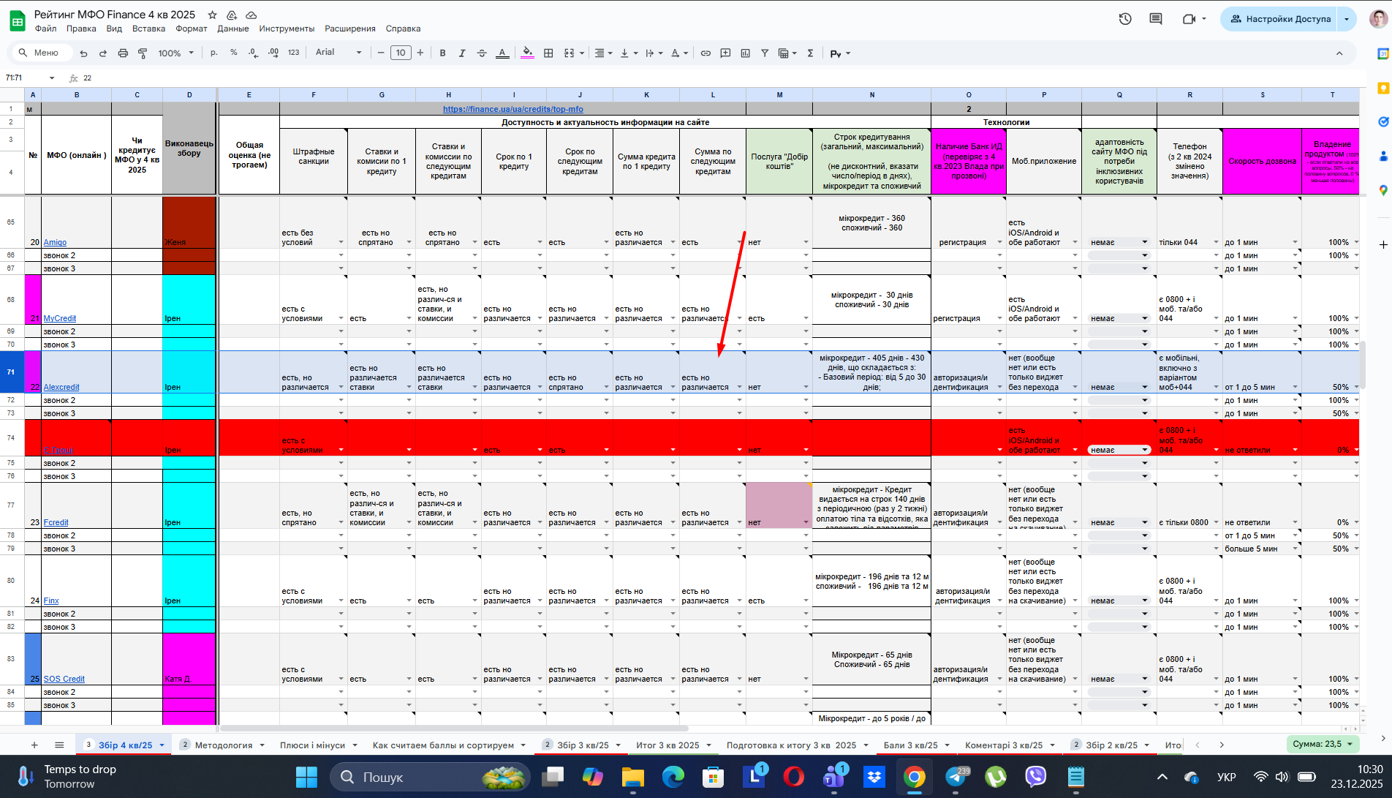The width and height of the screenshot is (1392, 798).
Task: Click the Меню search box
Action: 42,53
